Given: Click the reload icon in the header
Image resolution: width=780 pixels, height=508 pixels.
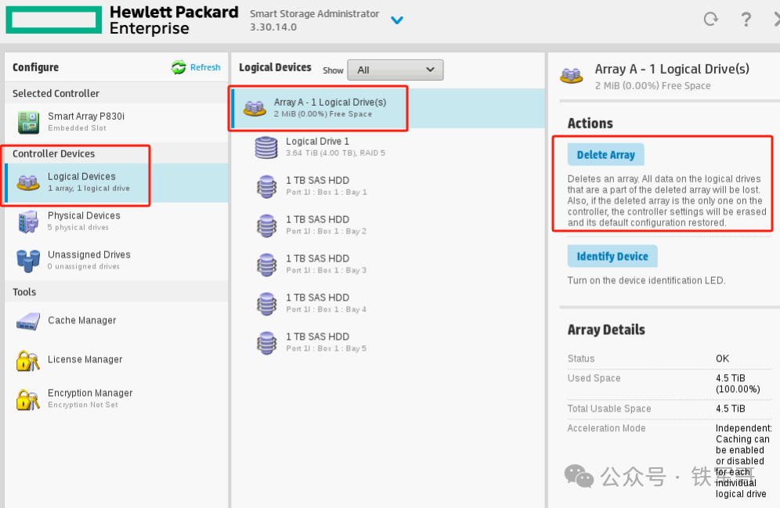Looking at the screenshot, I should 711,20.
